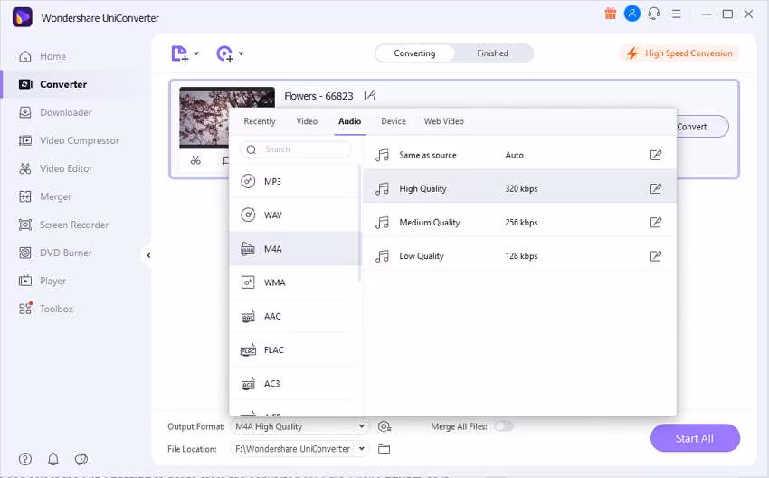769x478 pixels.
Task: Expand the Add Files dropdown arrow
Action: [x=196, y=53]
